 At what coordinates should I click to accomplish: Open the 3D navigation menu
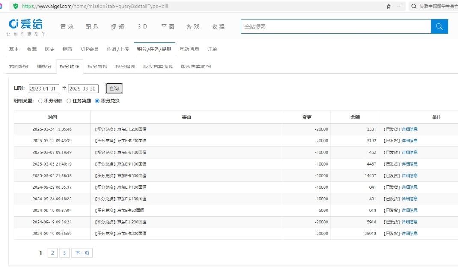[143, 27]
